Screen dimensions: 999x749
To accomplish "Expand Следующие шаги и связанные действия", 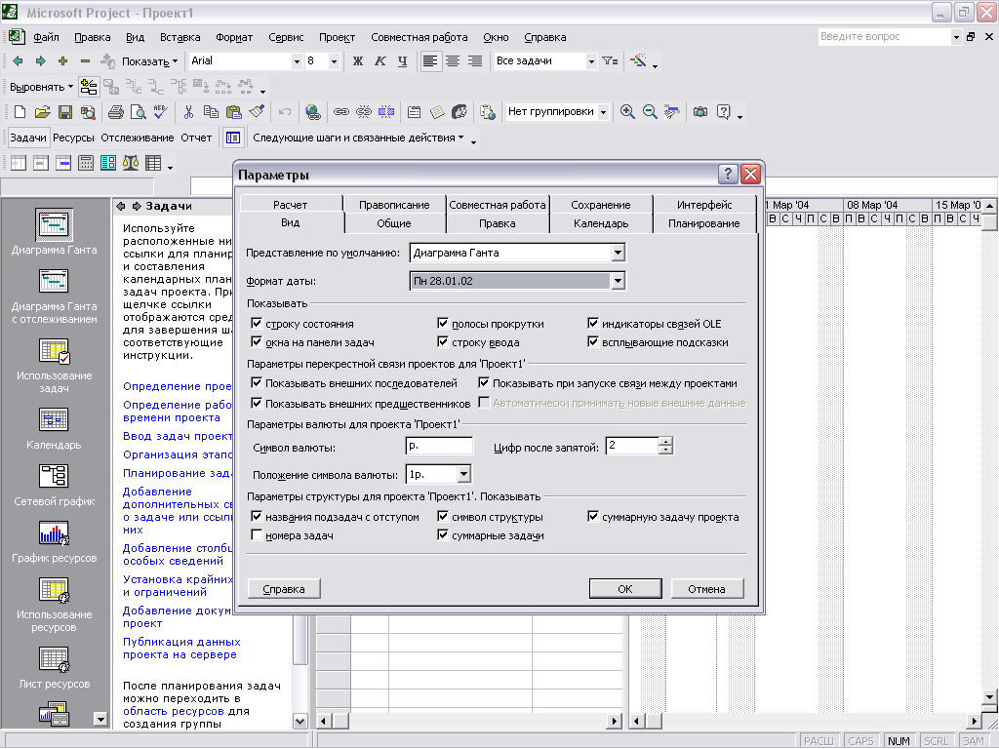I will click(x=358, y=138).
